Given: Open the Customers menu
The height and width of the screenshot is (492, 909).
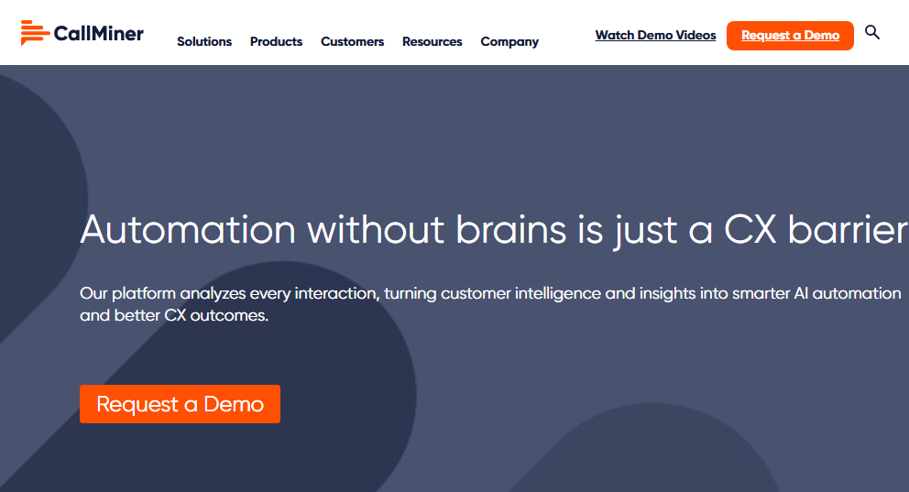Looking at the screenshot, I should point(353,42).
